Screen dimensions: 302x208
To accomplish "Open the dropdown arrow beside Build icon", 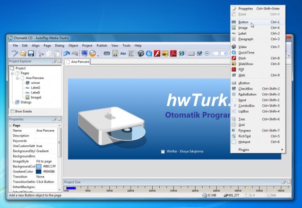I will (98, 56).
